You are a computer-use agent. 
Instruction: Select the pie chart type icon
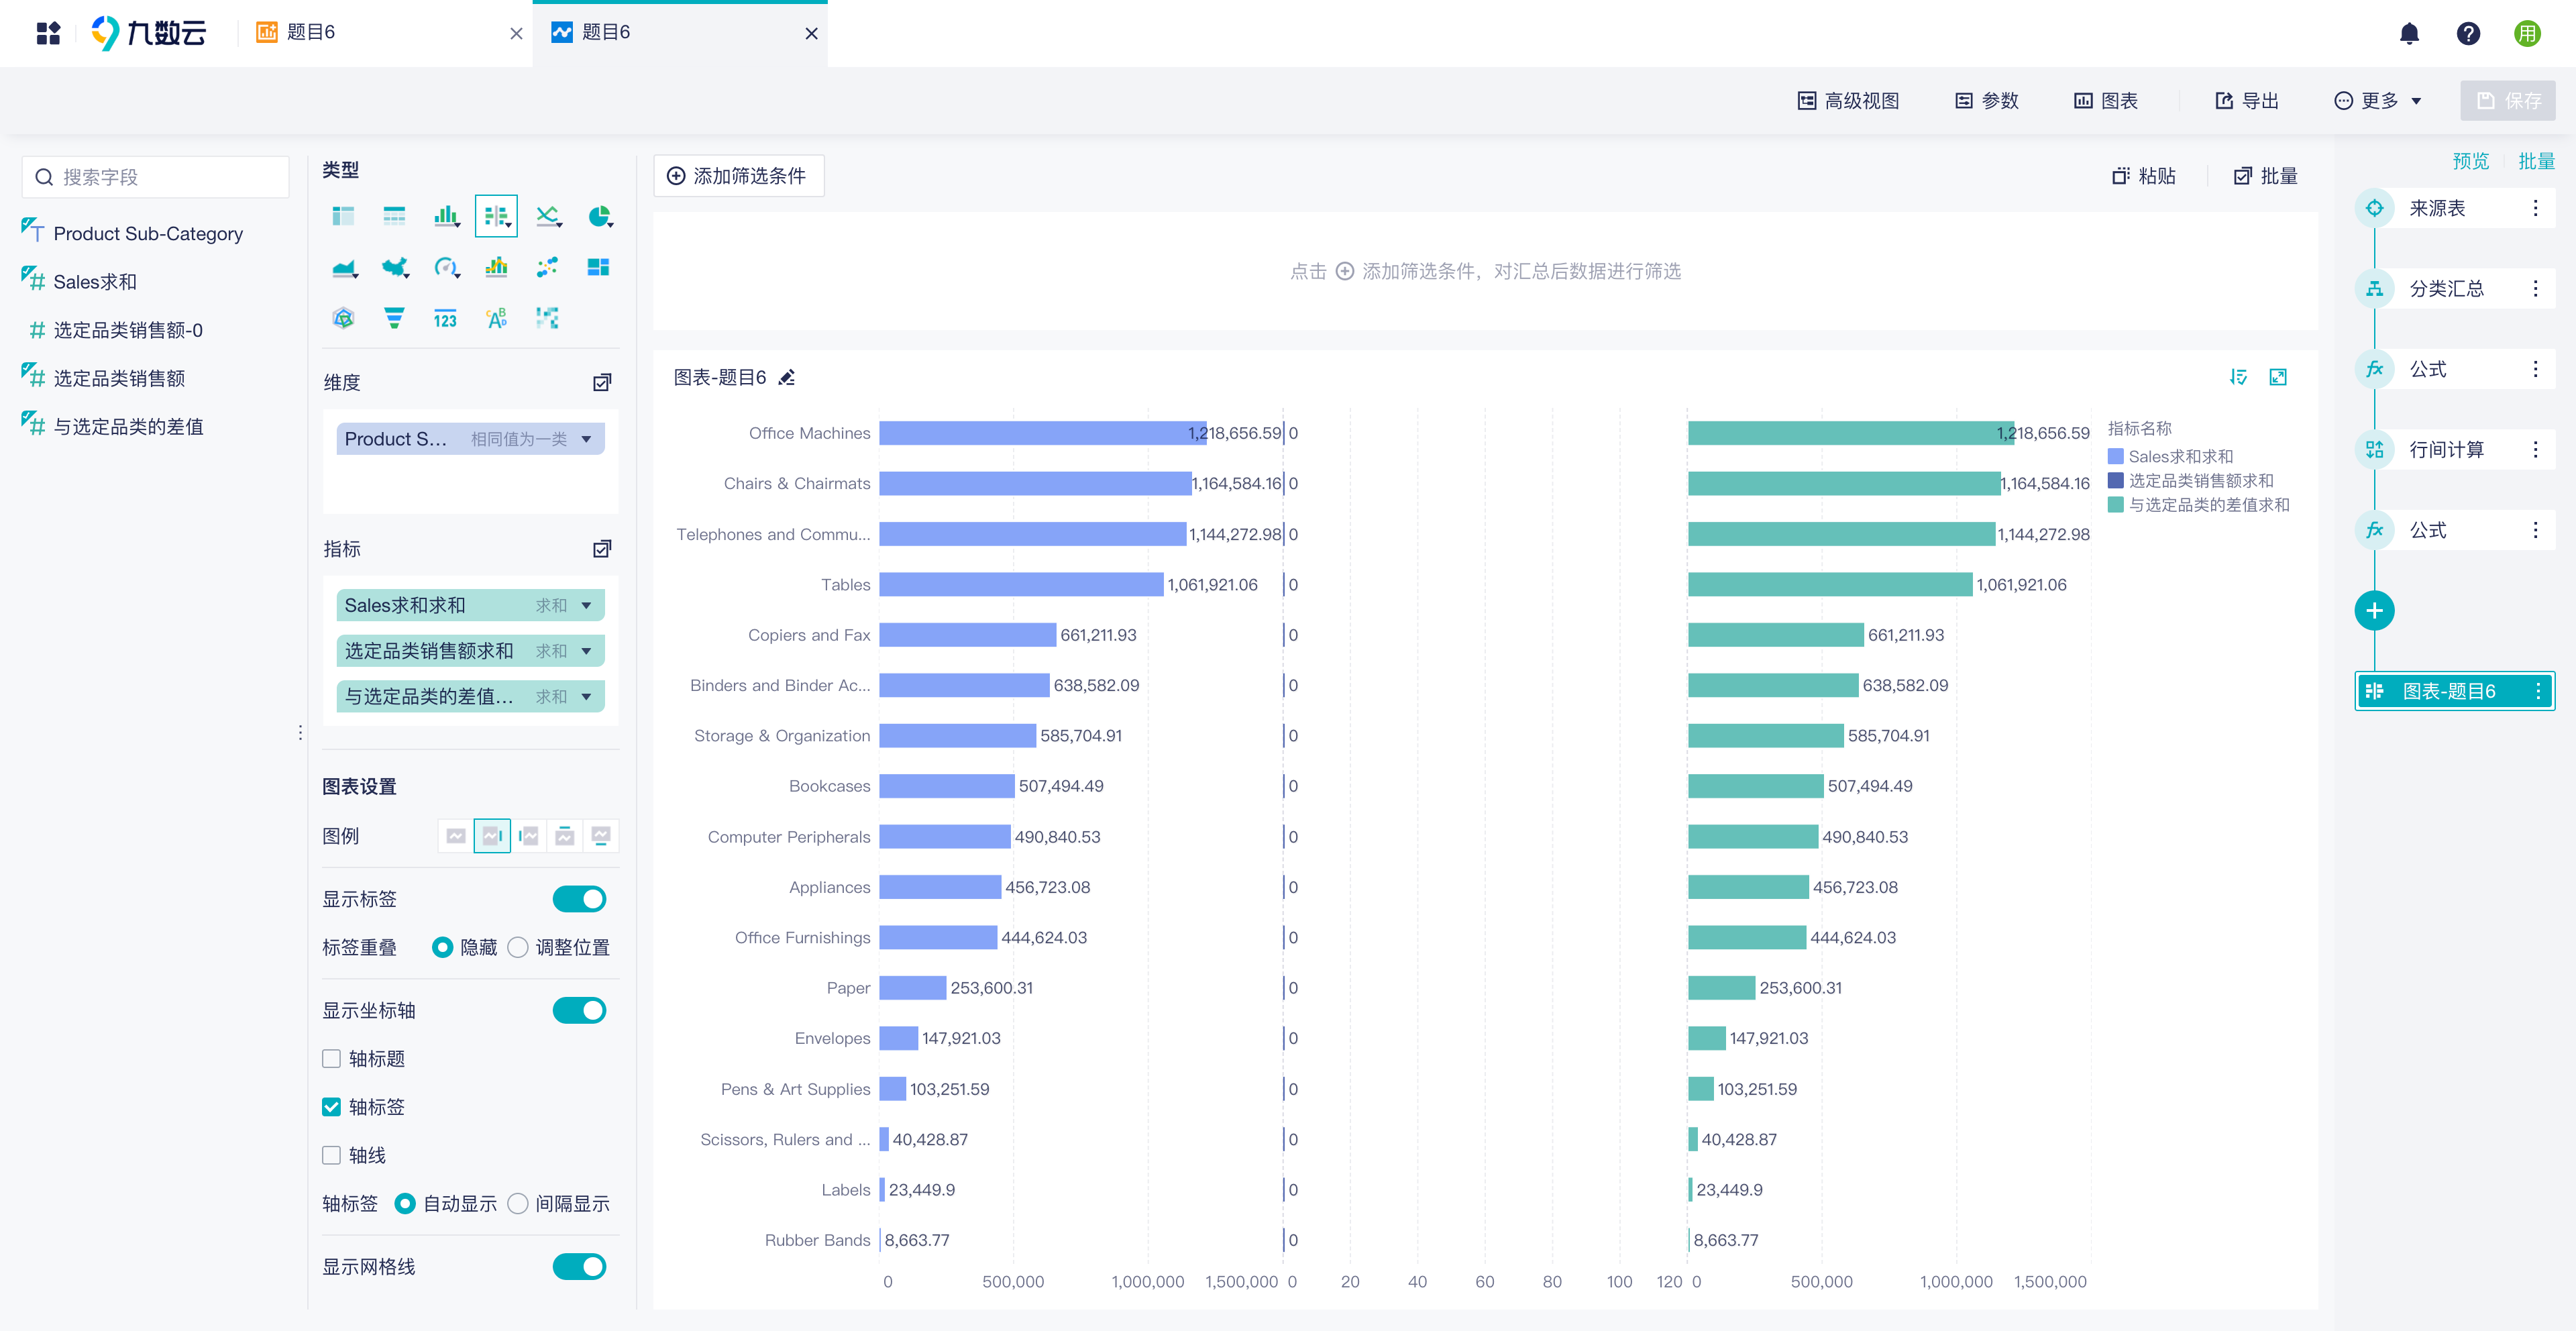click(x=599, y=216)
